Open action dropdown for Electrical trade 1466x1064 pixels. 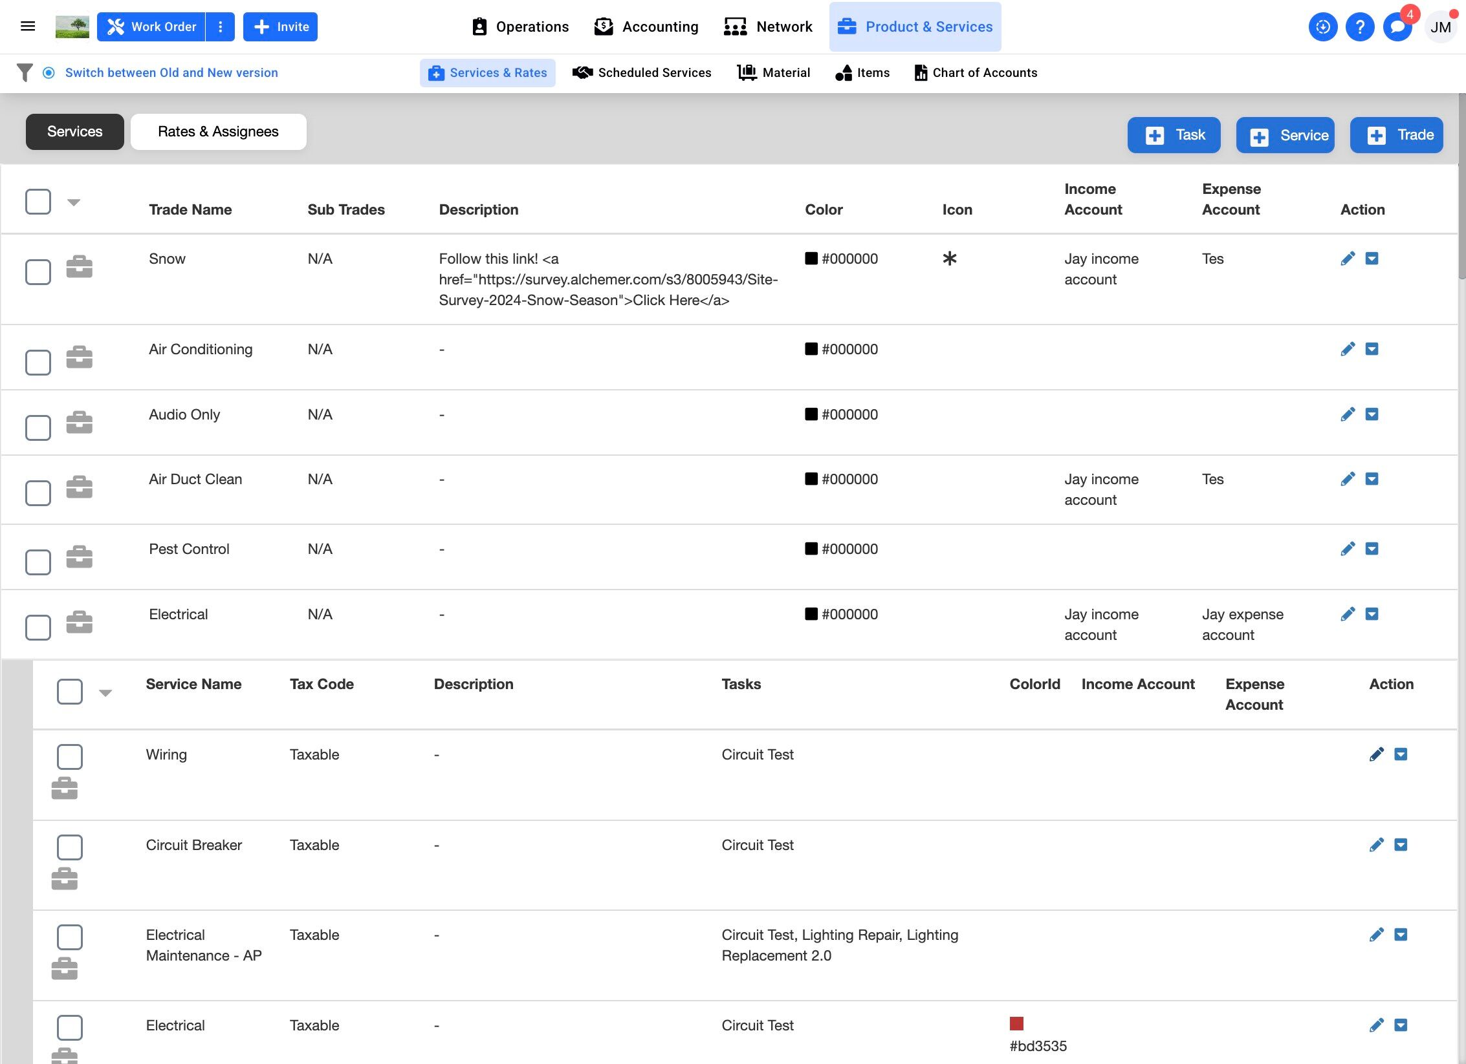[1372, 614]
